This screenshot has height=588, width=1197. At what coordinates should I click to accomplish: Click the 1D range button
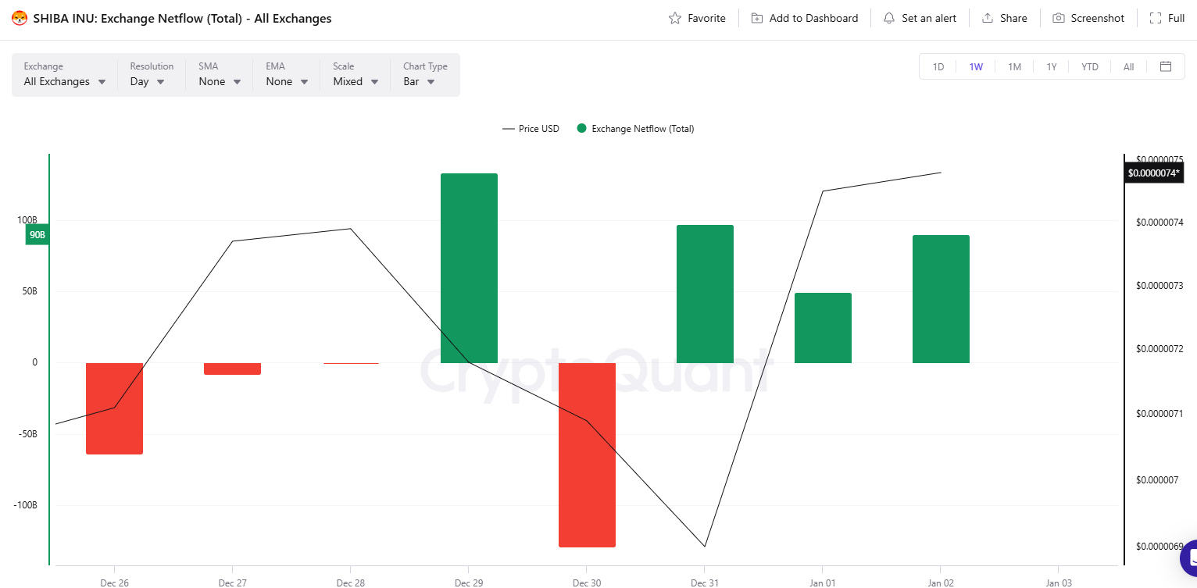coord(938,66)
